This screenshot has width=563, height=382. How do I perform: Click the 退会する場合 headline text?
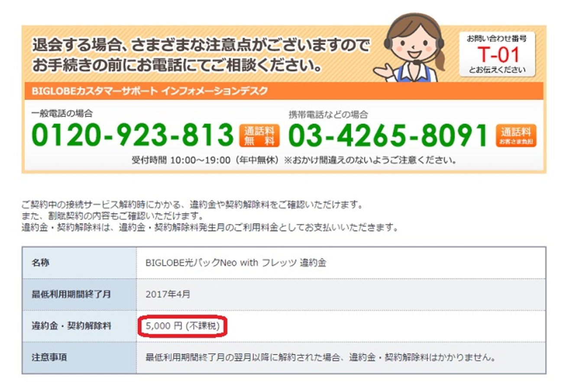click(201, 45)
